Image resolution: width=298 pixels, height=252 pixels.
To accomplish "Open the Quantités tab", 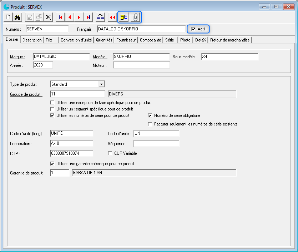I will tap(104, 40).
